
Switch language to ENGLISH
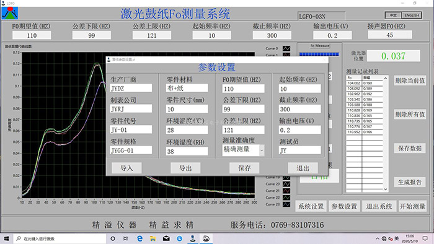click(x=411, y=15)
